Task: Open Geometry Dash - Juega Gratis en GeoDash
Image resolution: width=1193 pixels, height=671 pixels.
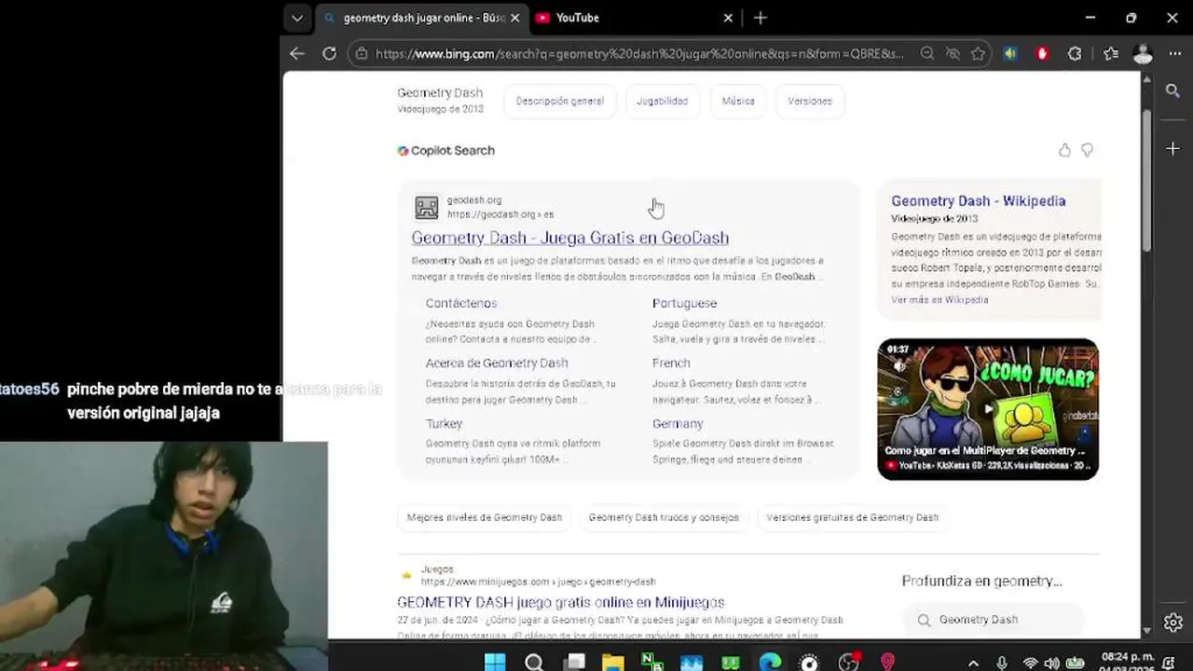Action: [570, 238]
